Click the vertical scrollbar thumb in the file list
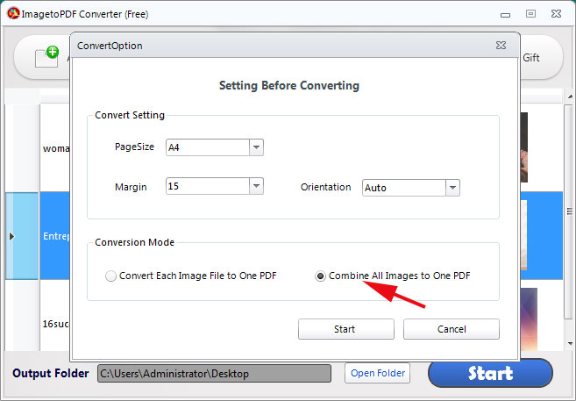Viewport: 576px width, 401px height. click(x=570, y=211)
